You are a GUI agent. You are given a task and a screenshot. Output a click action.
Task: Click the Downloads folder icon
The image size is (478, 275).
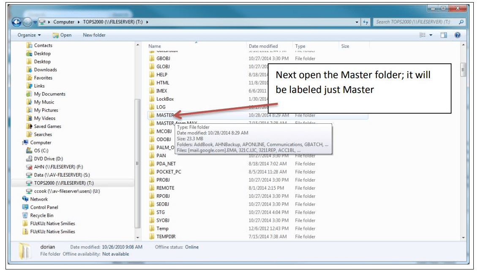(x=29, y=69)
